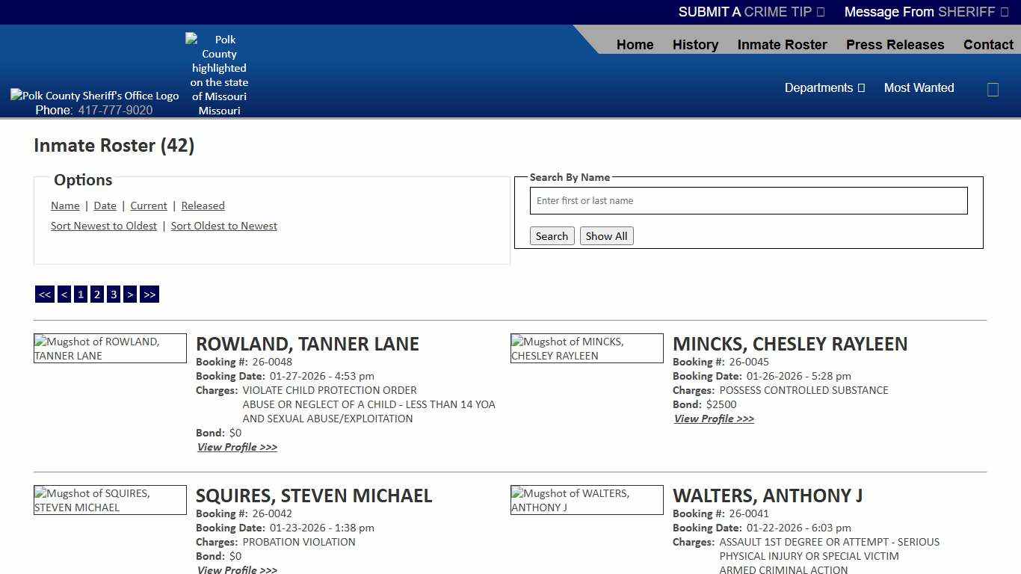Click the SQUIRES, STEVEN MICHAEL mugshot

click(110, 500)
